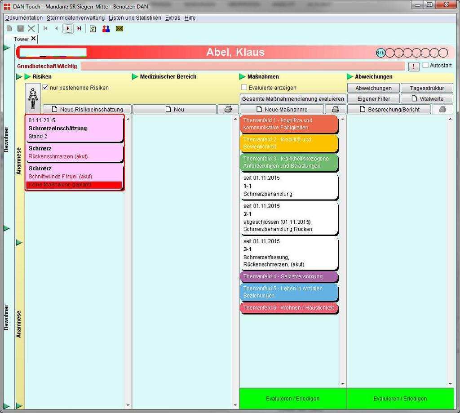Jump to last record in toolbar
Screen dimensions: 460x413
pos(80,29)
